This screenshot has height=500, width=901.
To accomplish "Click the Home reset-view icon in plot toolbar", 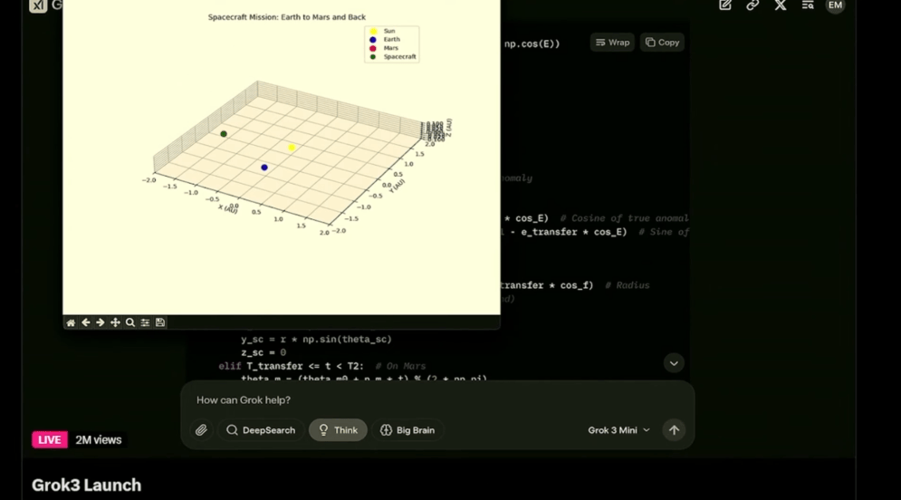I will [71, 322].
